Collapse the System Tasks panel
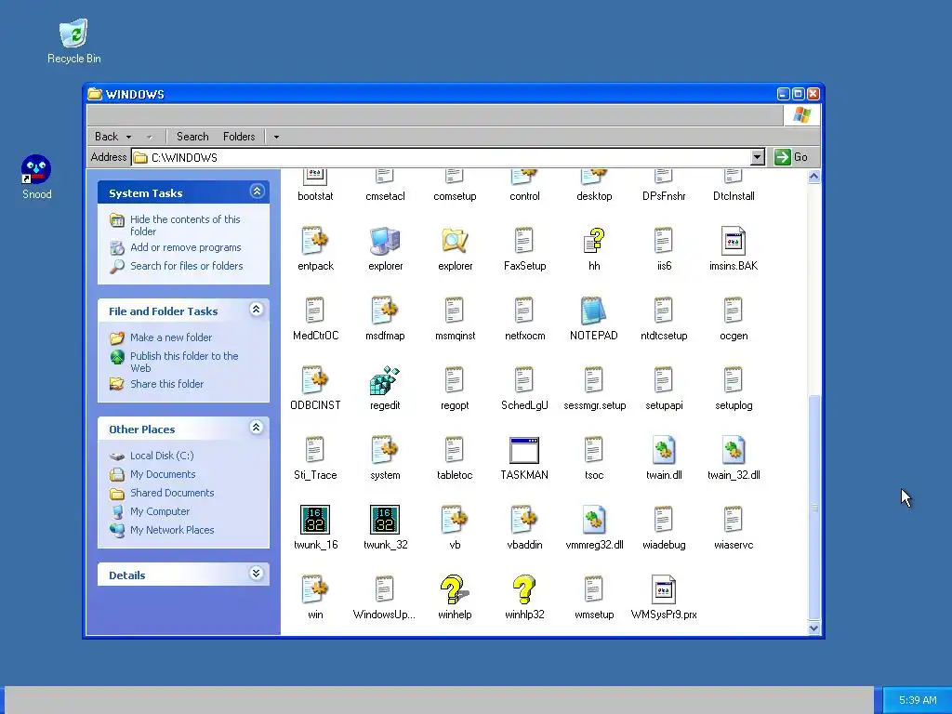The width and height of the screenshot is (952, 714). click(257, 192)
